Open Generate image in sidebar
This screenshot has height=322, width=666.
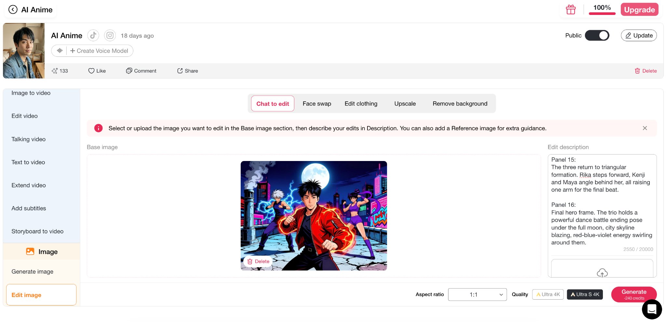pos(32,271)
